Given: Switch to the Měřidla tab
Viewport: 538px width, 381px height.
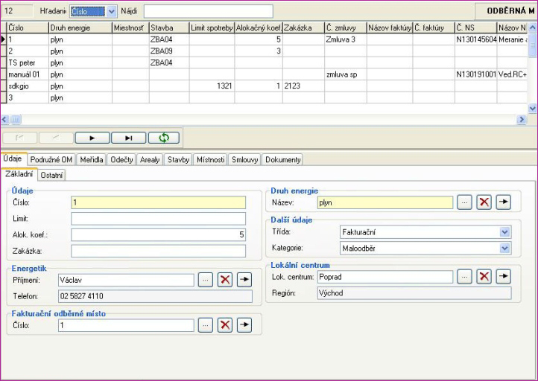Looking at the screenshot, I should click(92, 160).
